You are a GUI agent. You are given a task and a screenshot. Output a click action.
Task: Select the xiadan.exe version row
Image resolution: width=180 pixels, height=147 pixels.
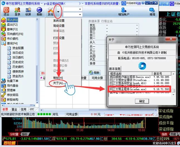click(x=139, y=89)
